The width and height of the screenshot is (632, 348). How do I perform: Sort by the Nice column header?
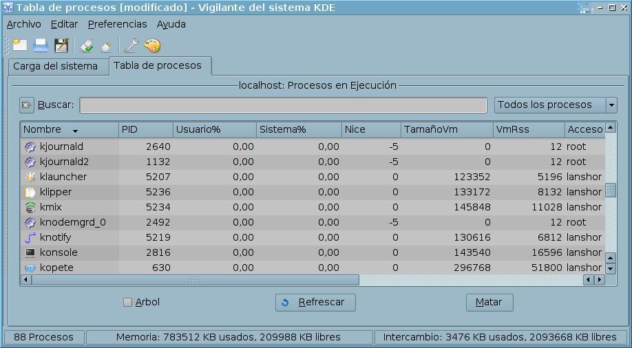pyautogui.click(x=371, y=130)
